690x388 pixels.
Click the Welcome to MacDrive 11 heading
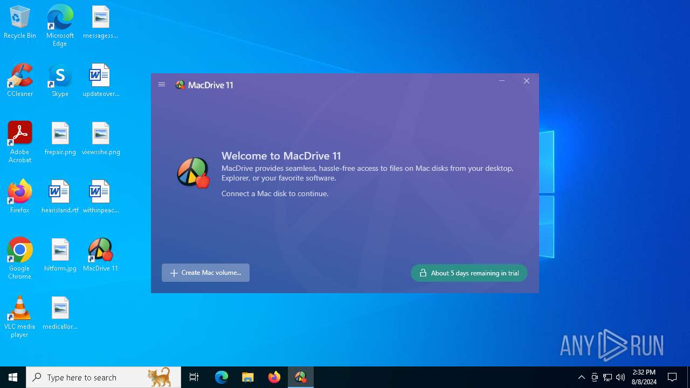click(x=281, y=156)
